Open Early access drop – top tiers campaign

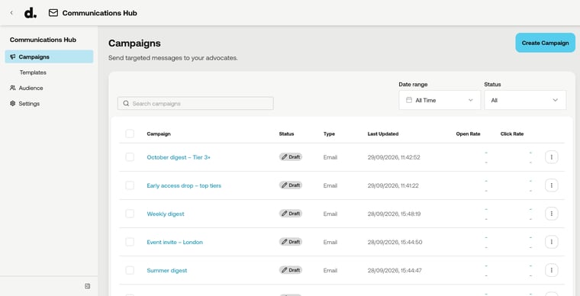[184, 185]
